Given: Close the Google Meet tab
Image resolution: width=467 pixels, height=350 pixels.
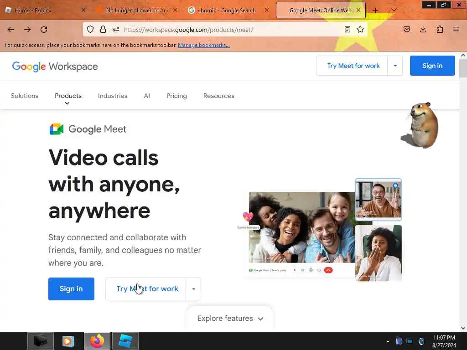Looking at the screenshot, I should pyautogui.click(x=358, y=10).
